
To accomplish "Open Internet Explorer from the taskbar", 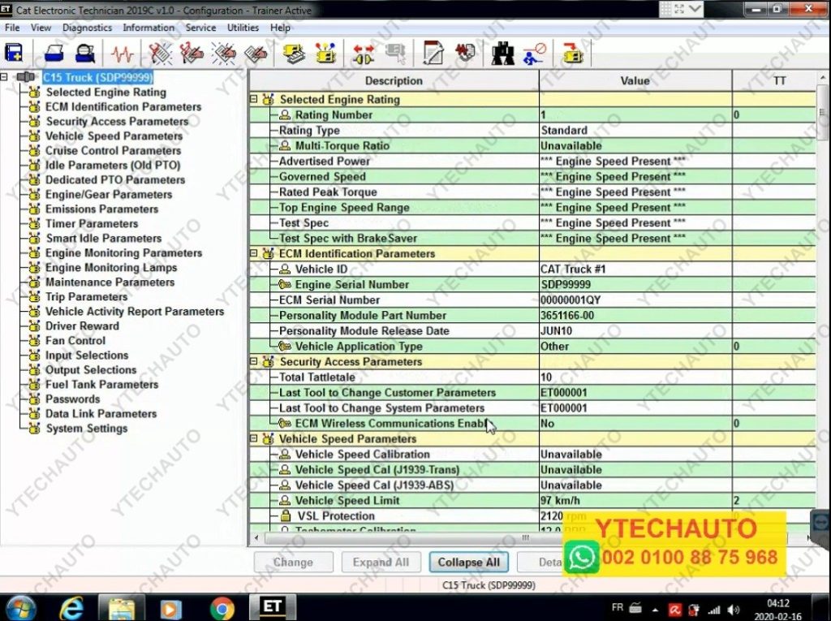I will 71,607.
